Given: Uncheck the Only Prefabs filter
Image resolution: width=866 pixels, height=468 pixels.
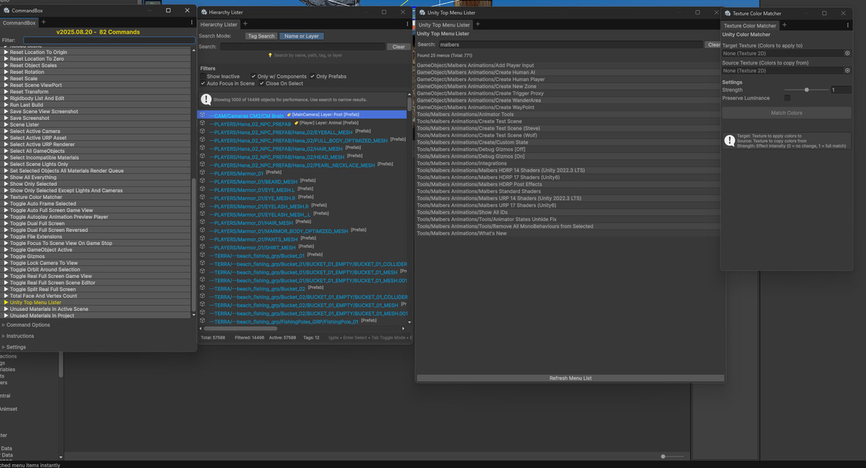Looking at the screenshot, I should pyautogui.click(x=313, y=77).
